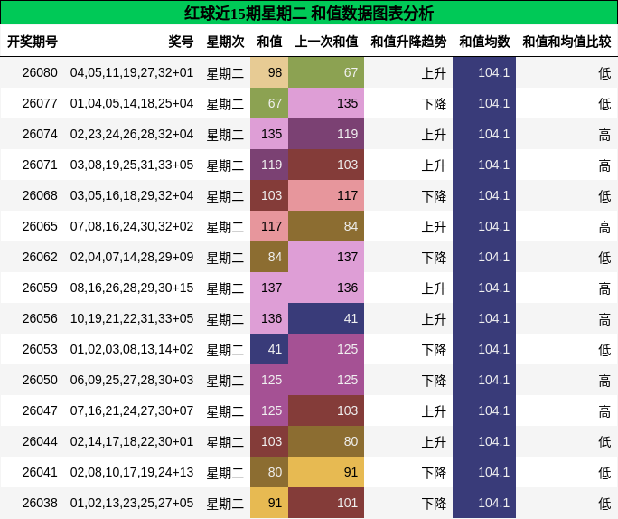This screenshot has height=519, width=618.
Task: Click 和值 cell 137 in row 26059
Action: (x=269, y=288)
